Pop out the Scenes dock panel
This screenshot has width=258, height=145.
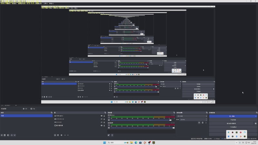[52, 112]
